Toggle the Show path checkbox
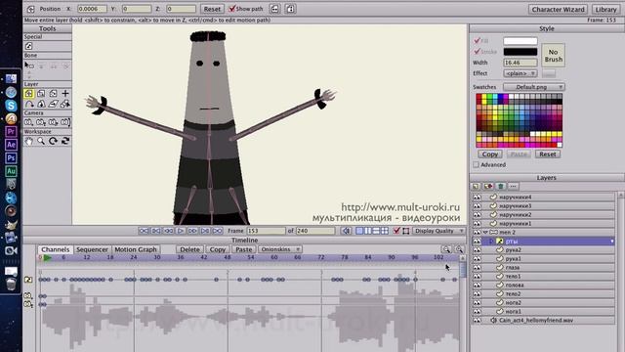This screenshot has width=625, height=352. pyautogui.click(x=231, y=9)
